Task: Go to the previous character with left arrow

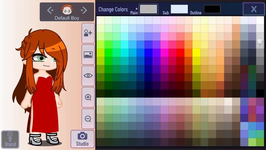Action: coord(50,10)
